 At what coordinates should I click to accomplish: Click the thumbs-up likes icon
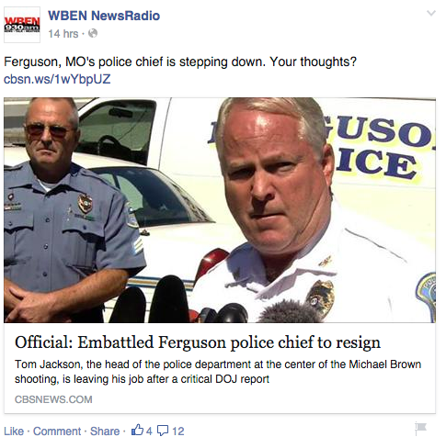[137, 430]
